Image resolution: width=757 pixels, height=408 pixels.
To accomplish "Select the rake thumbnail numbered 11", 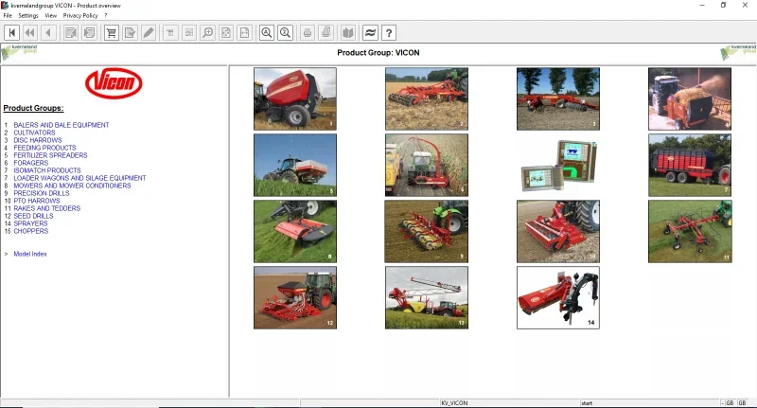I will pyautogui.click(x=690, y=232).
